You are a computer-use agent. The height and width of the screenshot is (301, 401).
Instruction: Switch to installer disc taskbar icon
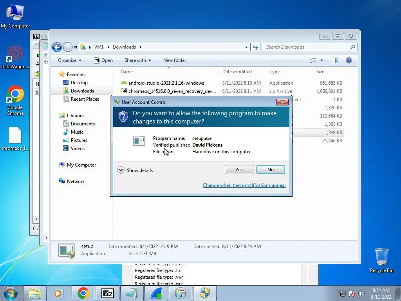(x=181, y=294)
